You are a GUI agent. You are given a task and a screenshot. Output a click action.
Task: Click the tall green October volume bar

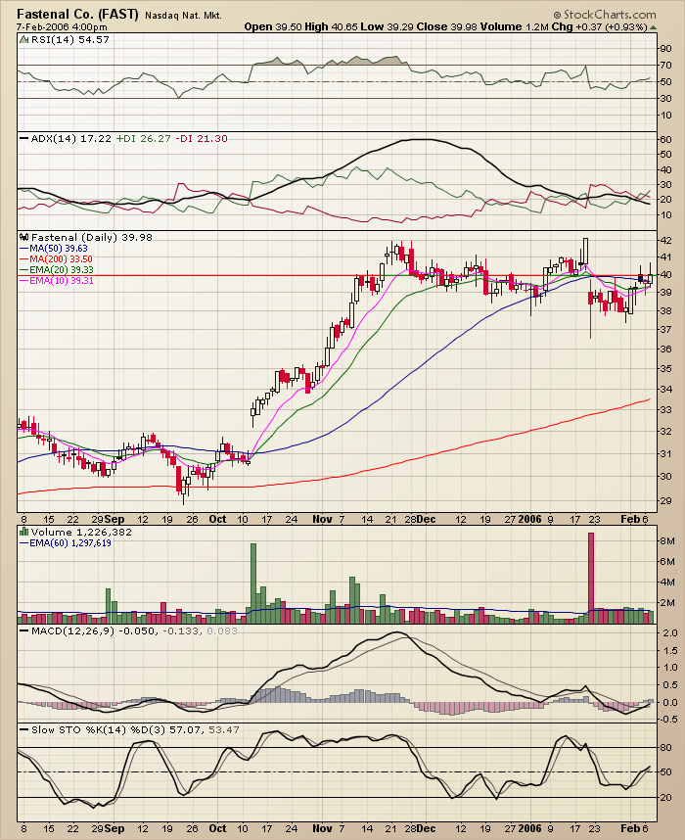[253, 583]
